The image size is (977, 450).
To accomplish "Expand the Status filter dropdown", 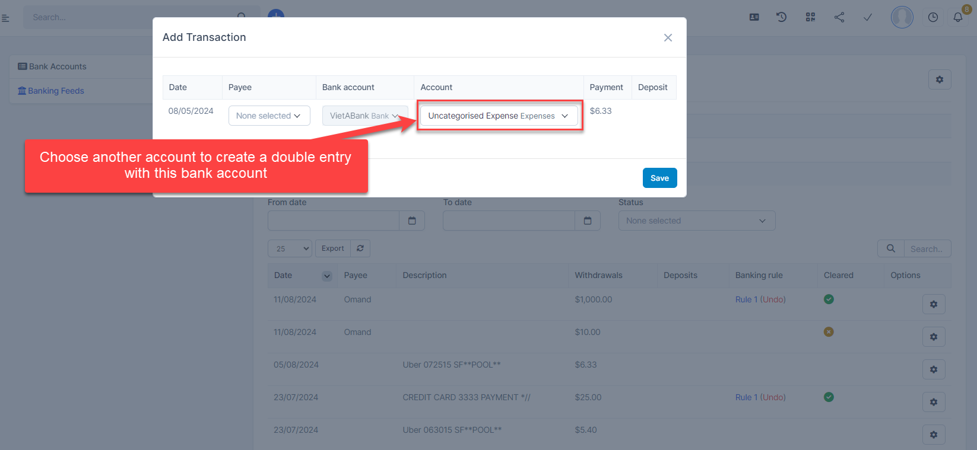I will point(696,221).
